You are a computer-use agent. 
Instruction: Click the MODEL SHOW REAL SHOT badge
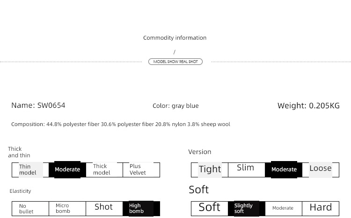click(x=175, y=62)
